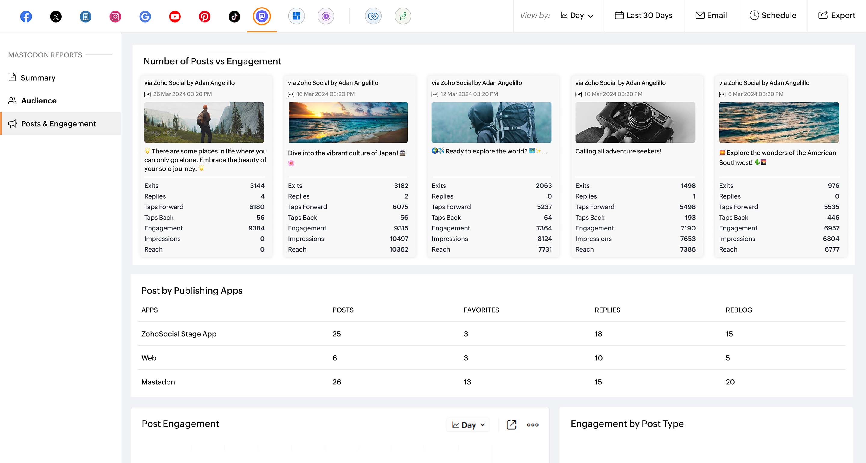Viewport: 866px width, 463px height.
Task: Open the Last 30 Days date range
Action: (643, 15)
